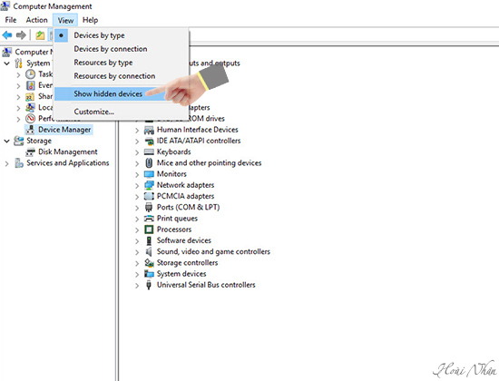
Task: Click the Forward arrow toolbar icon
Action: pos(21,35)
